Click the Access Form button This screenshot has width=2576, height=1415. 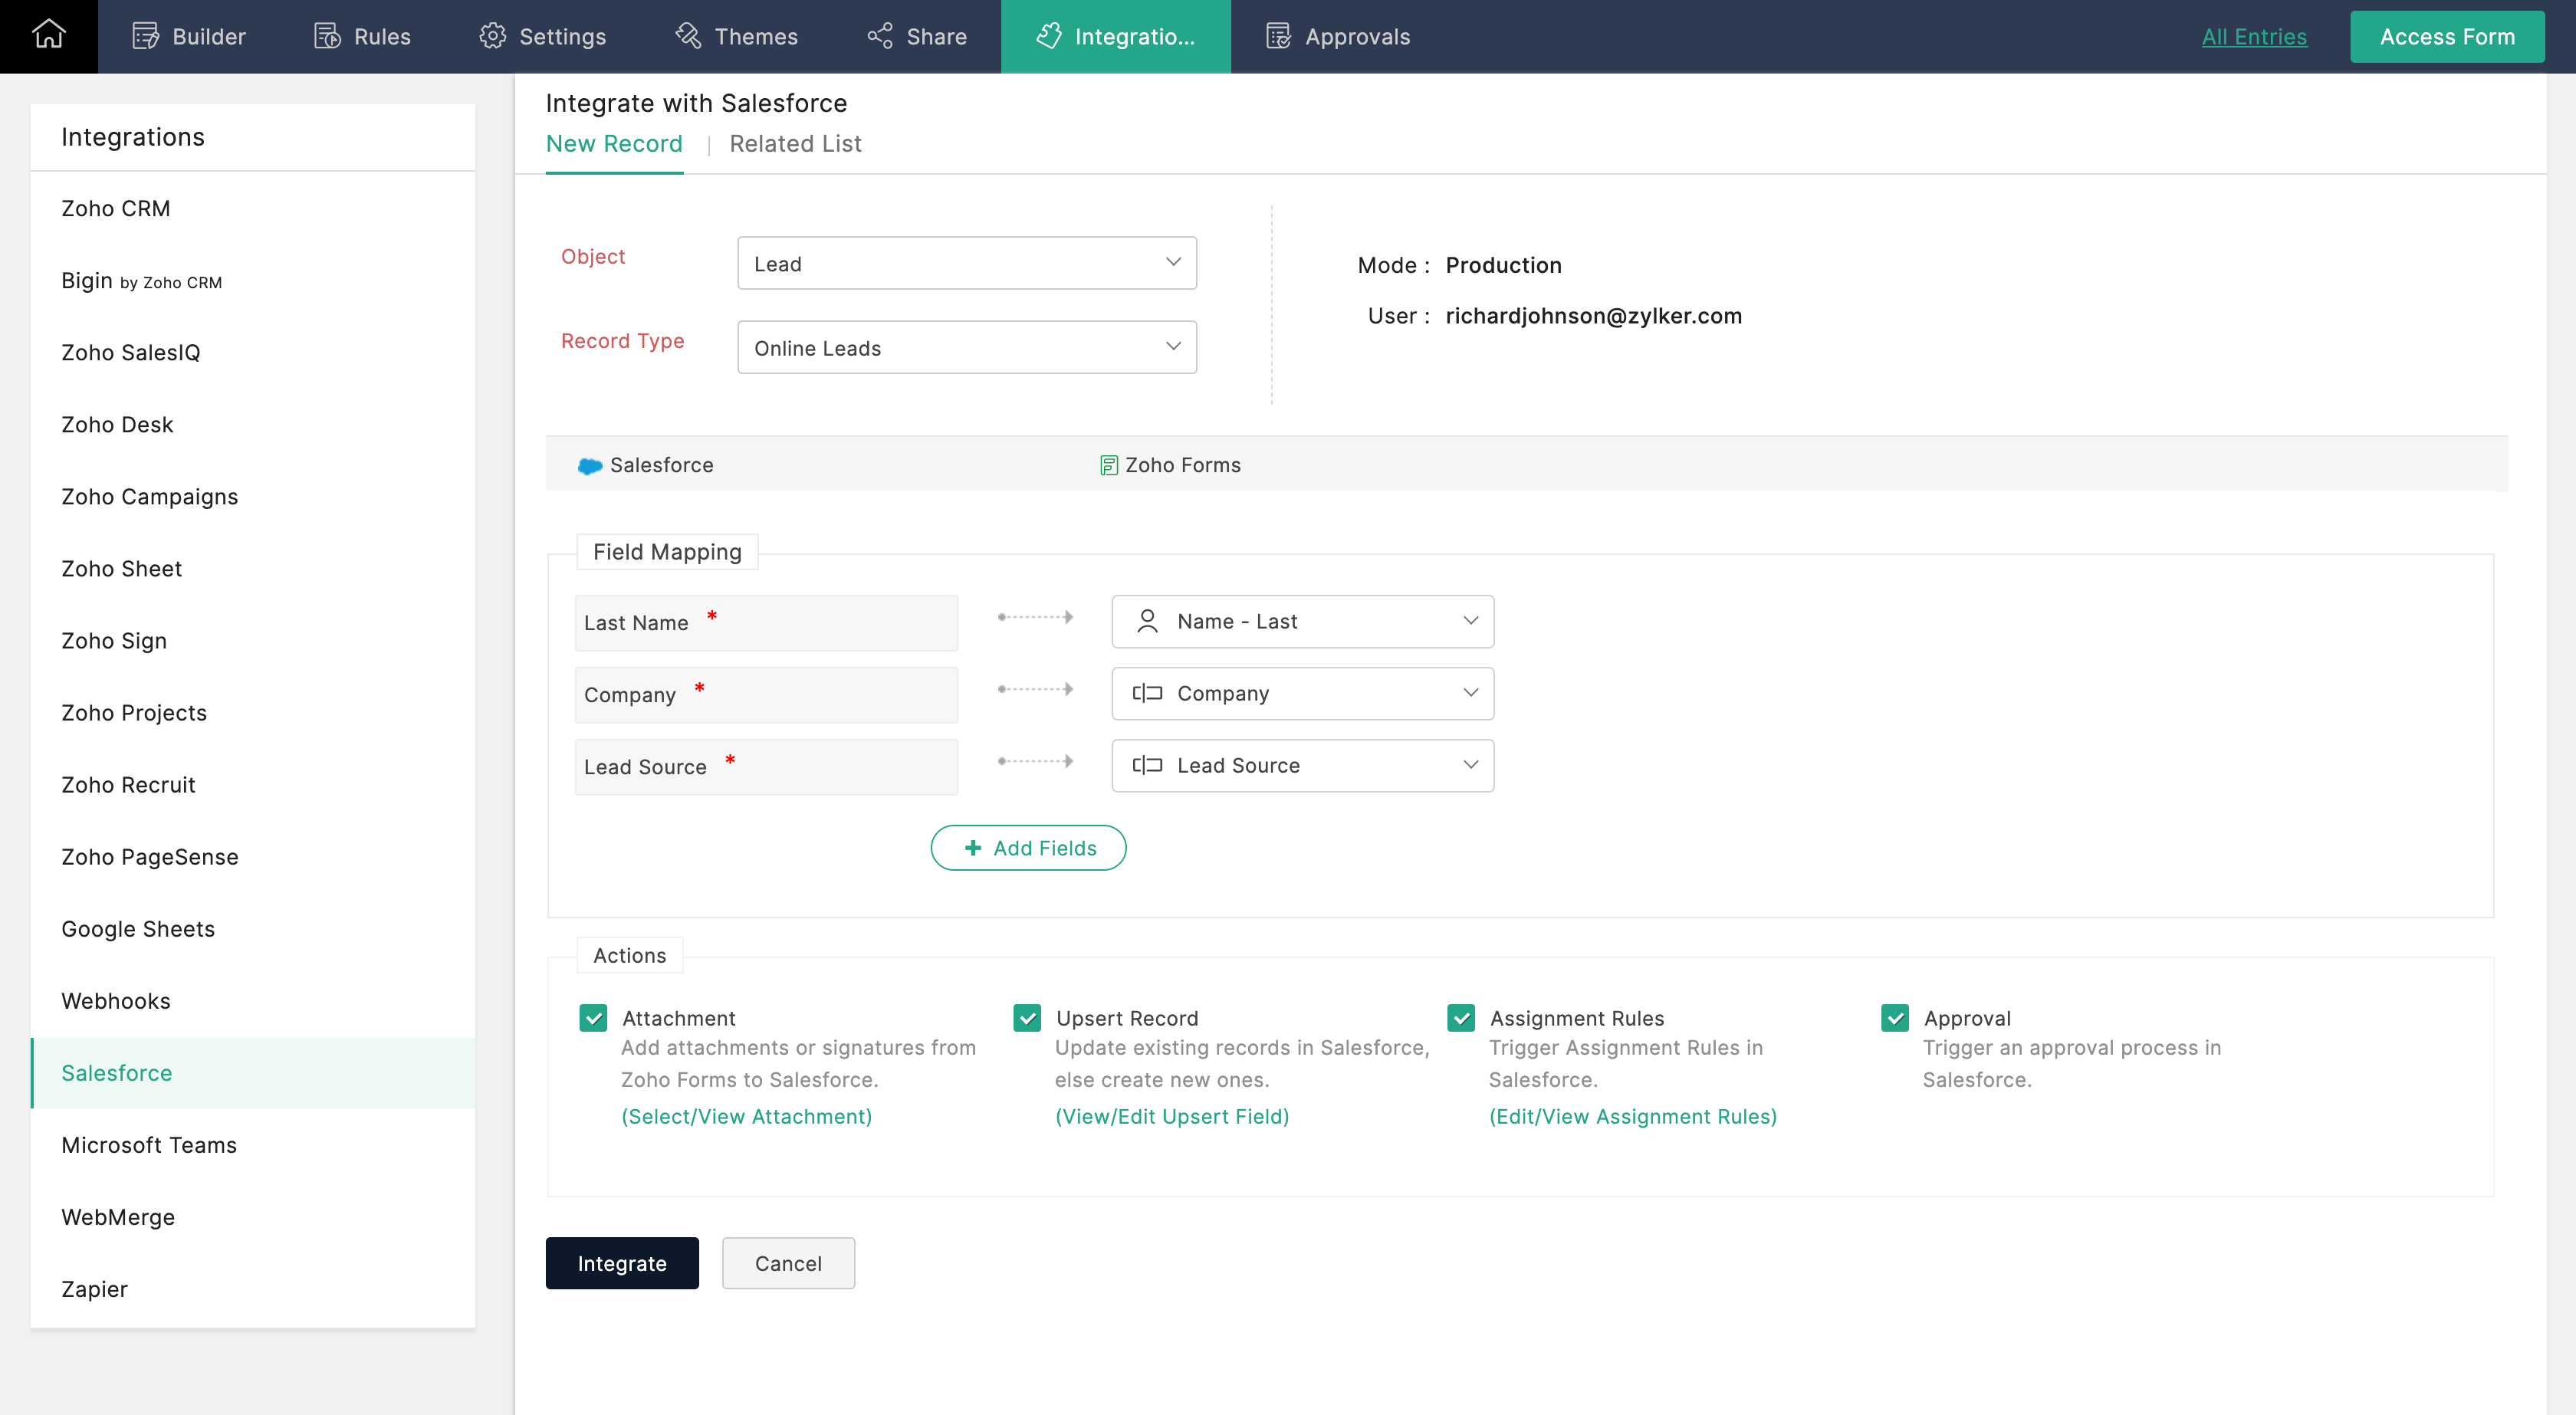click(x=2447, y=36)
